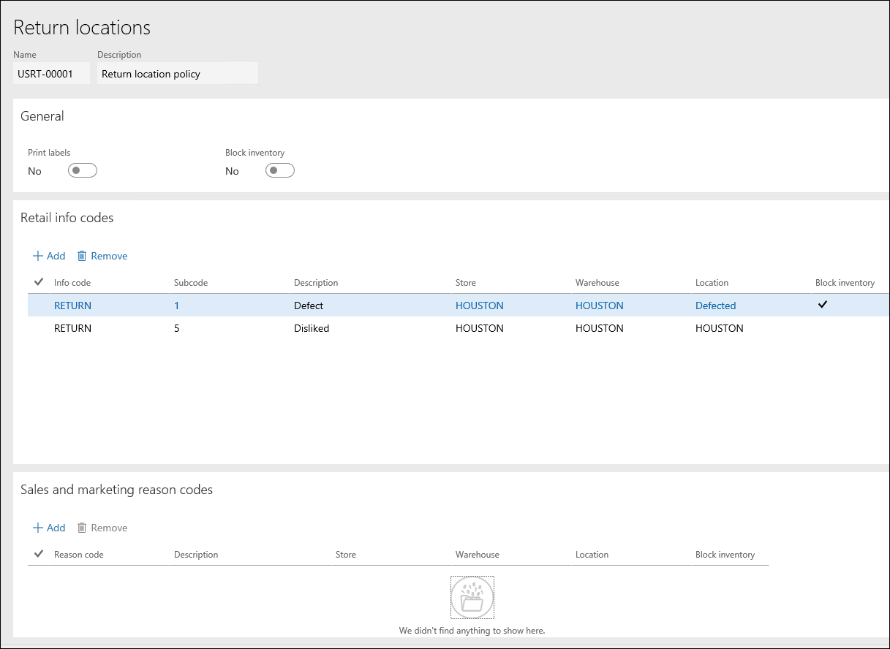Screen dimensions: 890x649
Task: Click the plus Add icon under Sales and marketing reason codes
Action: point(38,528)
